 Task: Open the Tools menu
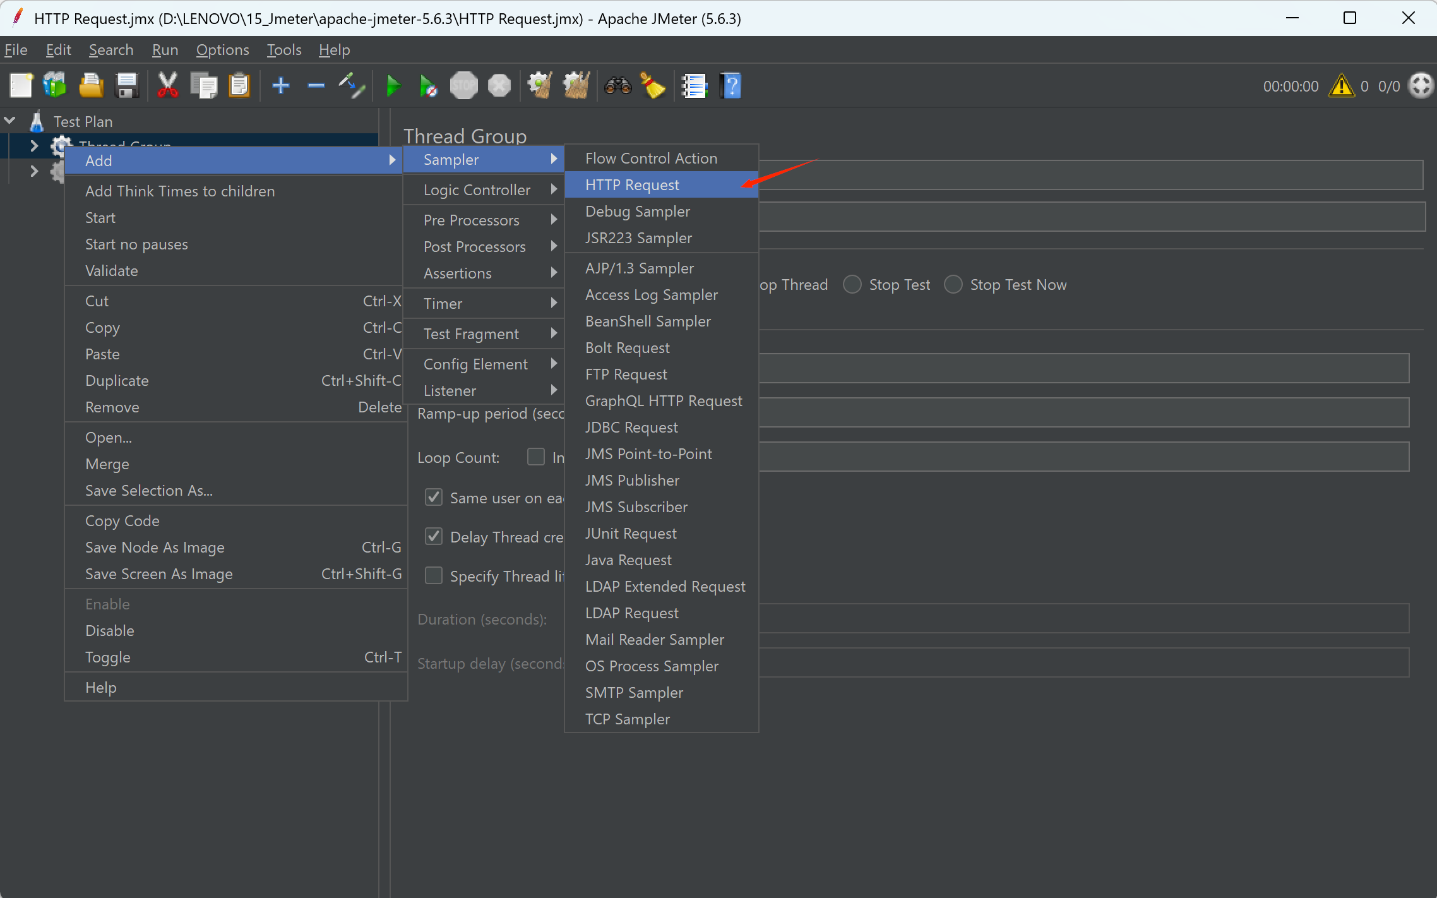284,49
